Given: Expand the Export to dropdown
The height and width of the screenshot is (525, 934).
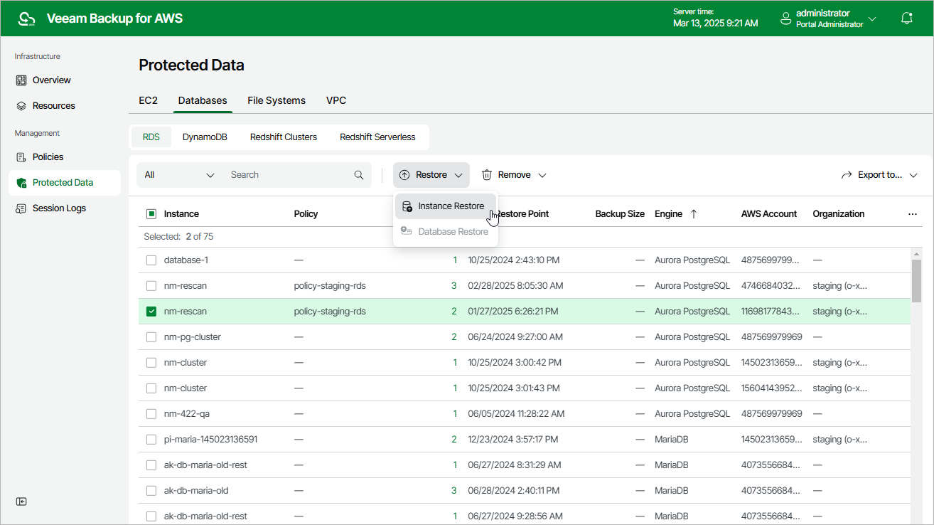Looking at the screenshot, I should (x=879, y=175).
